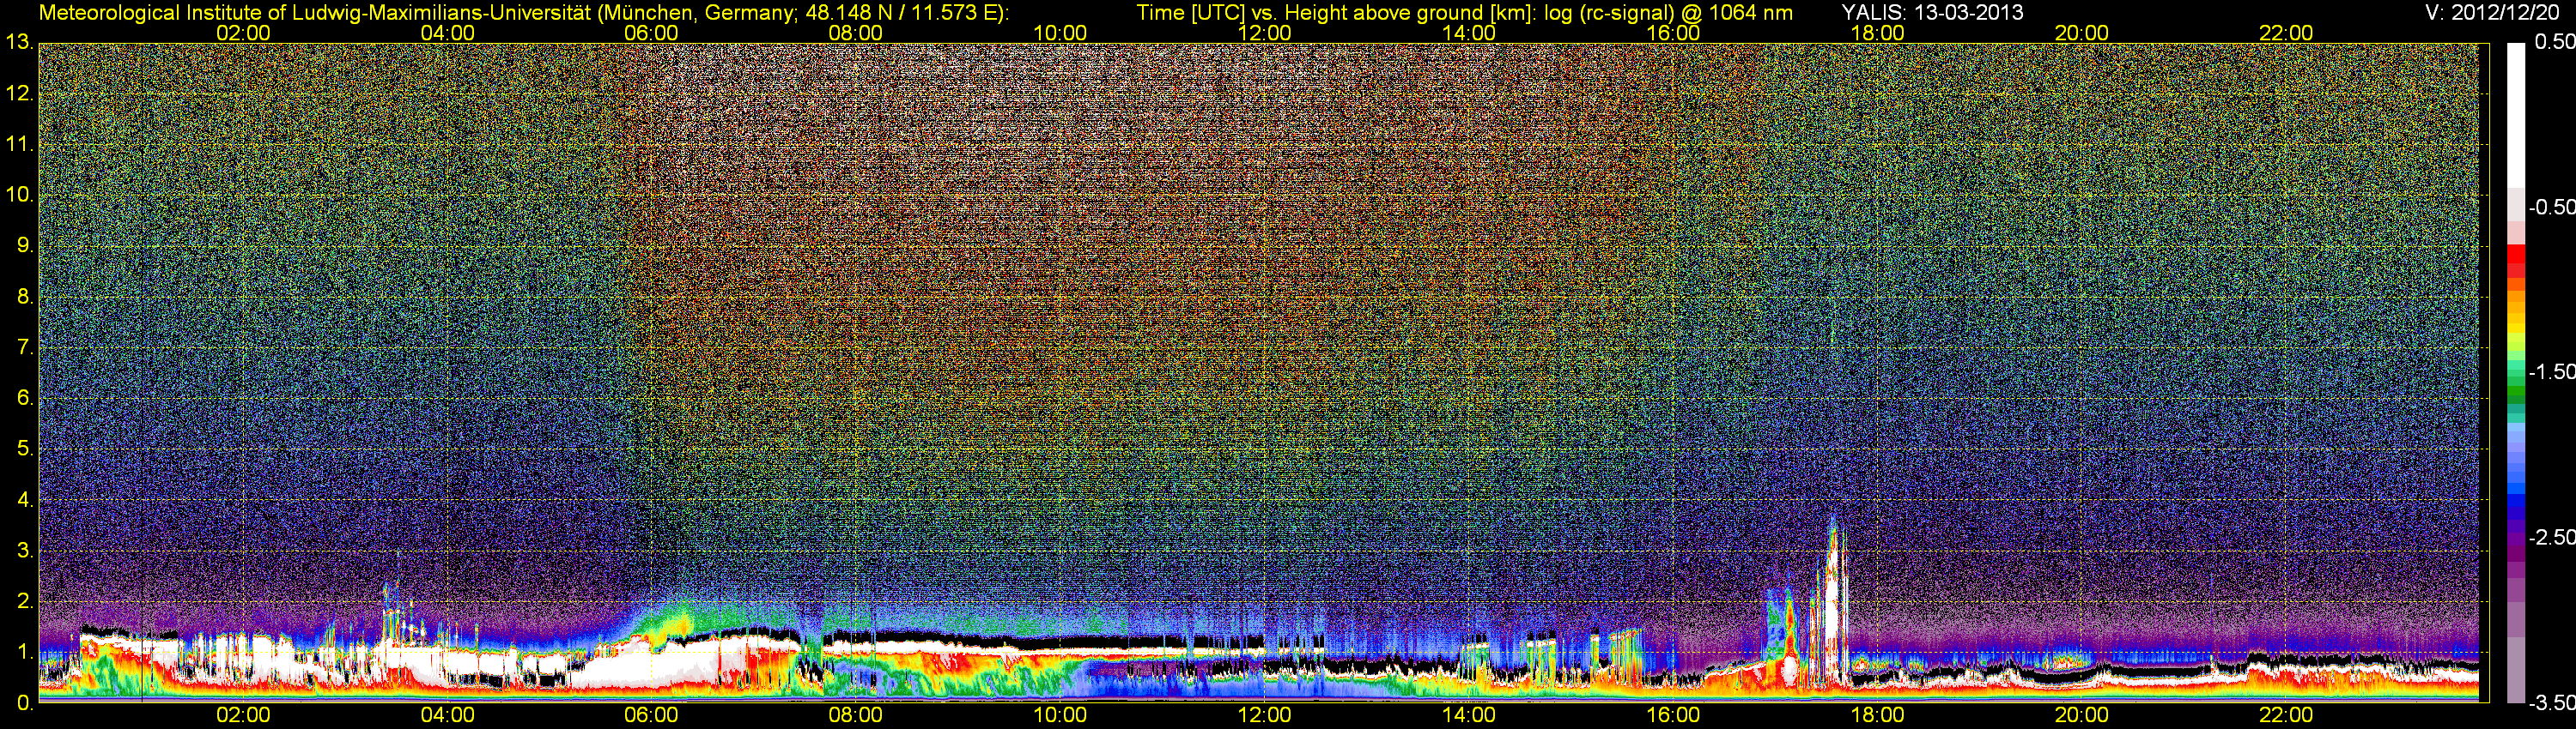Click the 1 km height axis label
The width and height of the screenshot is (2576, 729).
click(24, 652)
